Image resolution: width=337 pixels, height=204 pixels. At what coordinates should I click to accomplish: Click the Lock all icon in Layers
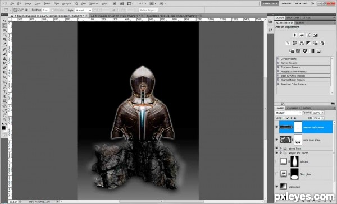click(295, 118)
